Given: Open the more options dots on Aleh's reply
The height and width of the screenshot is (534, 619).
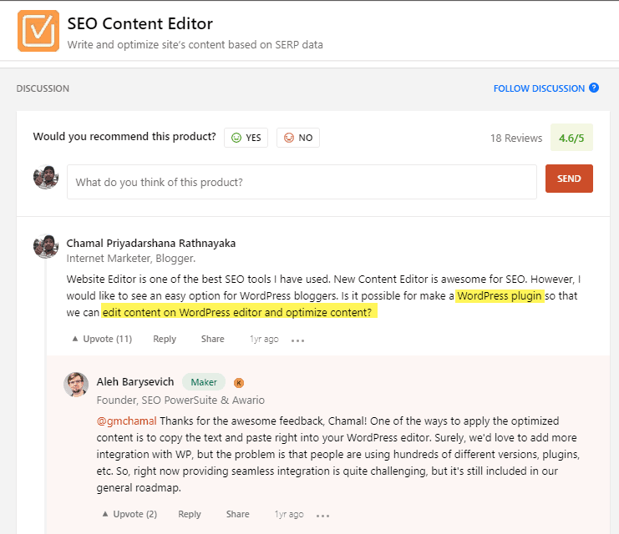Looking at the screenshot, I should [x=322, y=516].
